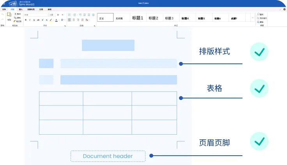Open the multilevel list button
The height and width of the screenshot is (165, 287).
coord(80,15)
